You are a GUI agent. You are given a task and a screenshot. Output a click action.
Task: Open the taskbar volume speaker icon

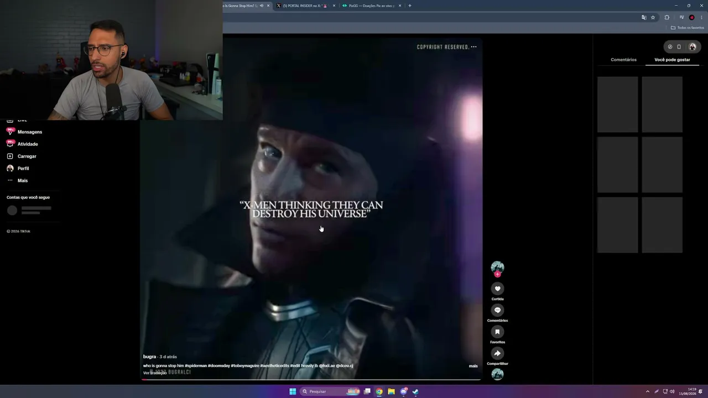pos(672,391)
